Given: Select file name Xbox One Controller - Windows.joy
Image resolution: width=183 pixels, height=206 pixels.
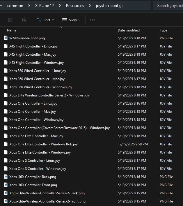Looking at the screenshot, I should tap(36, 120).
